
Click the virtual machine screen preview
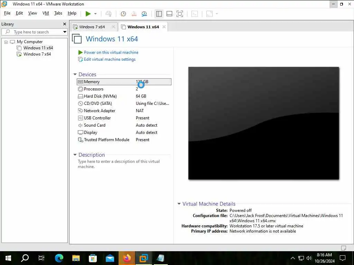263,123
